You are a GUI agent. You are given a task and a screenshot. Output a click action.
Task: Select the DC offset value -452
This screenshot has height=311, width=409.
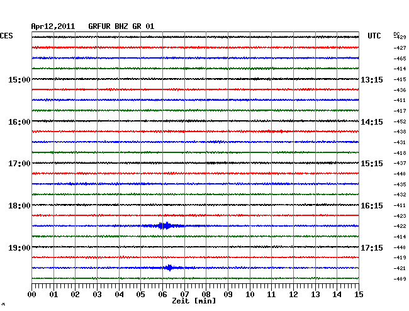(400, 122)
